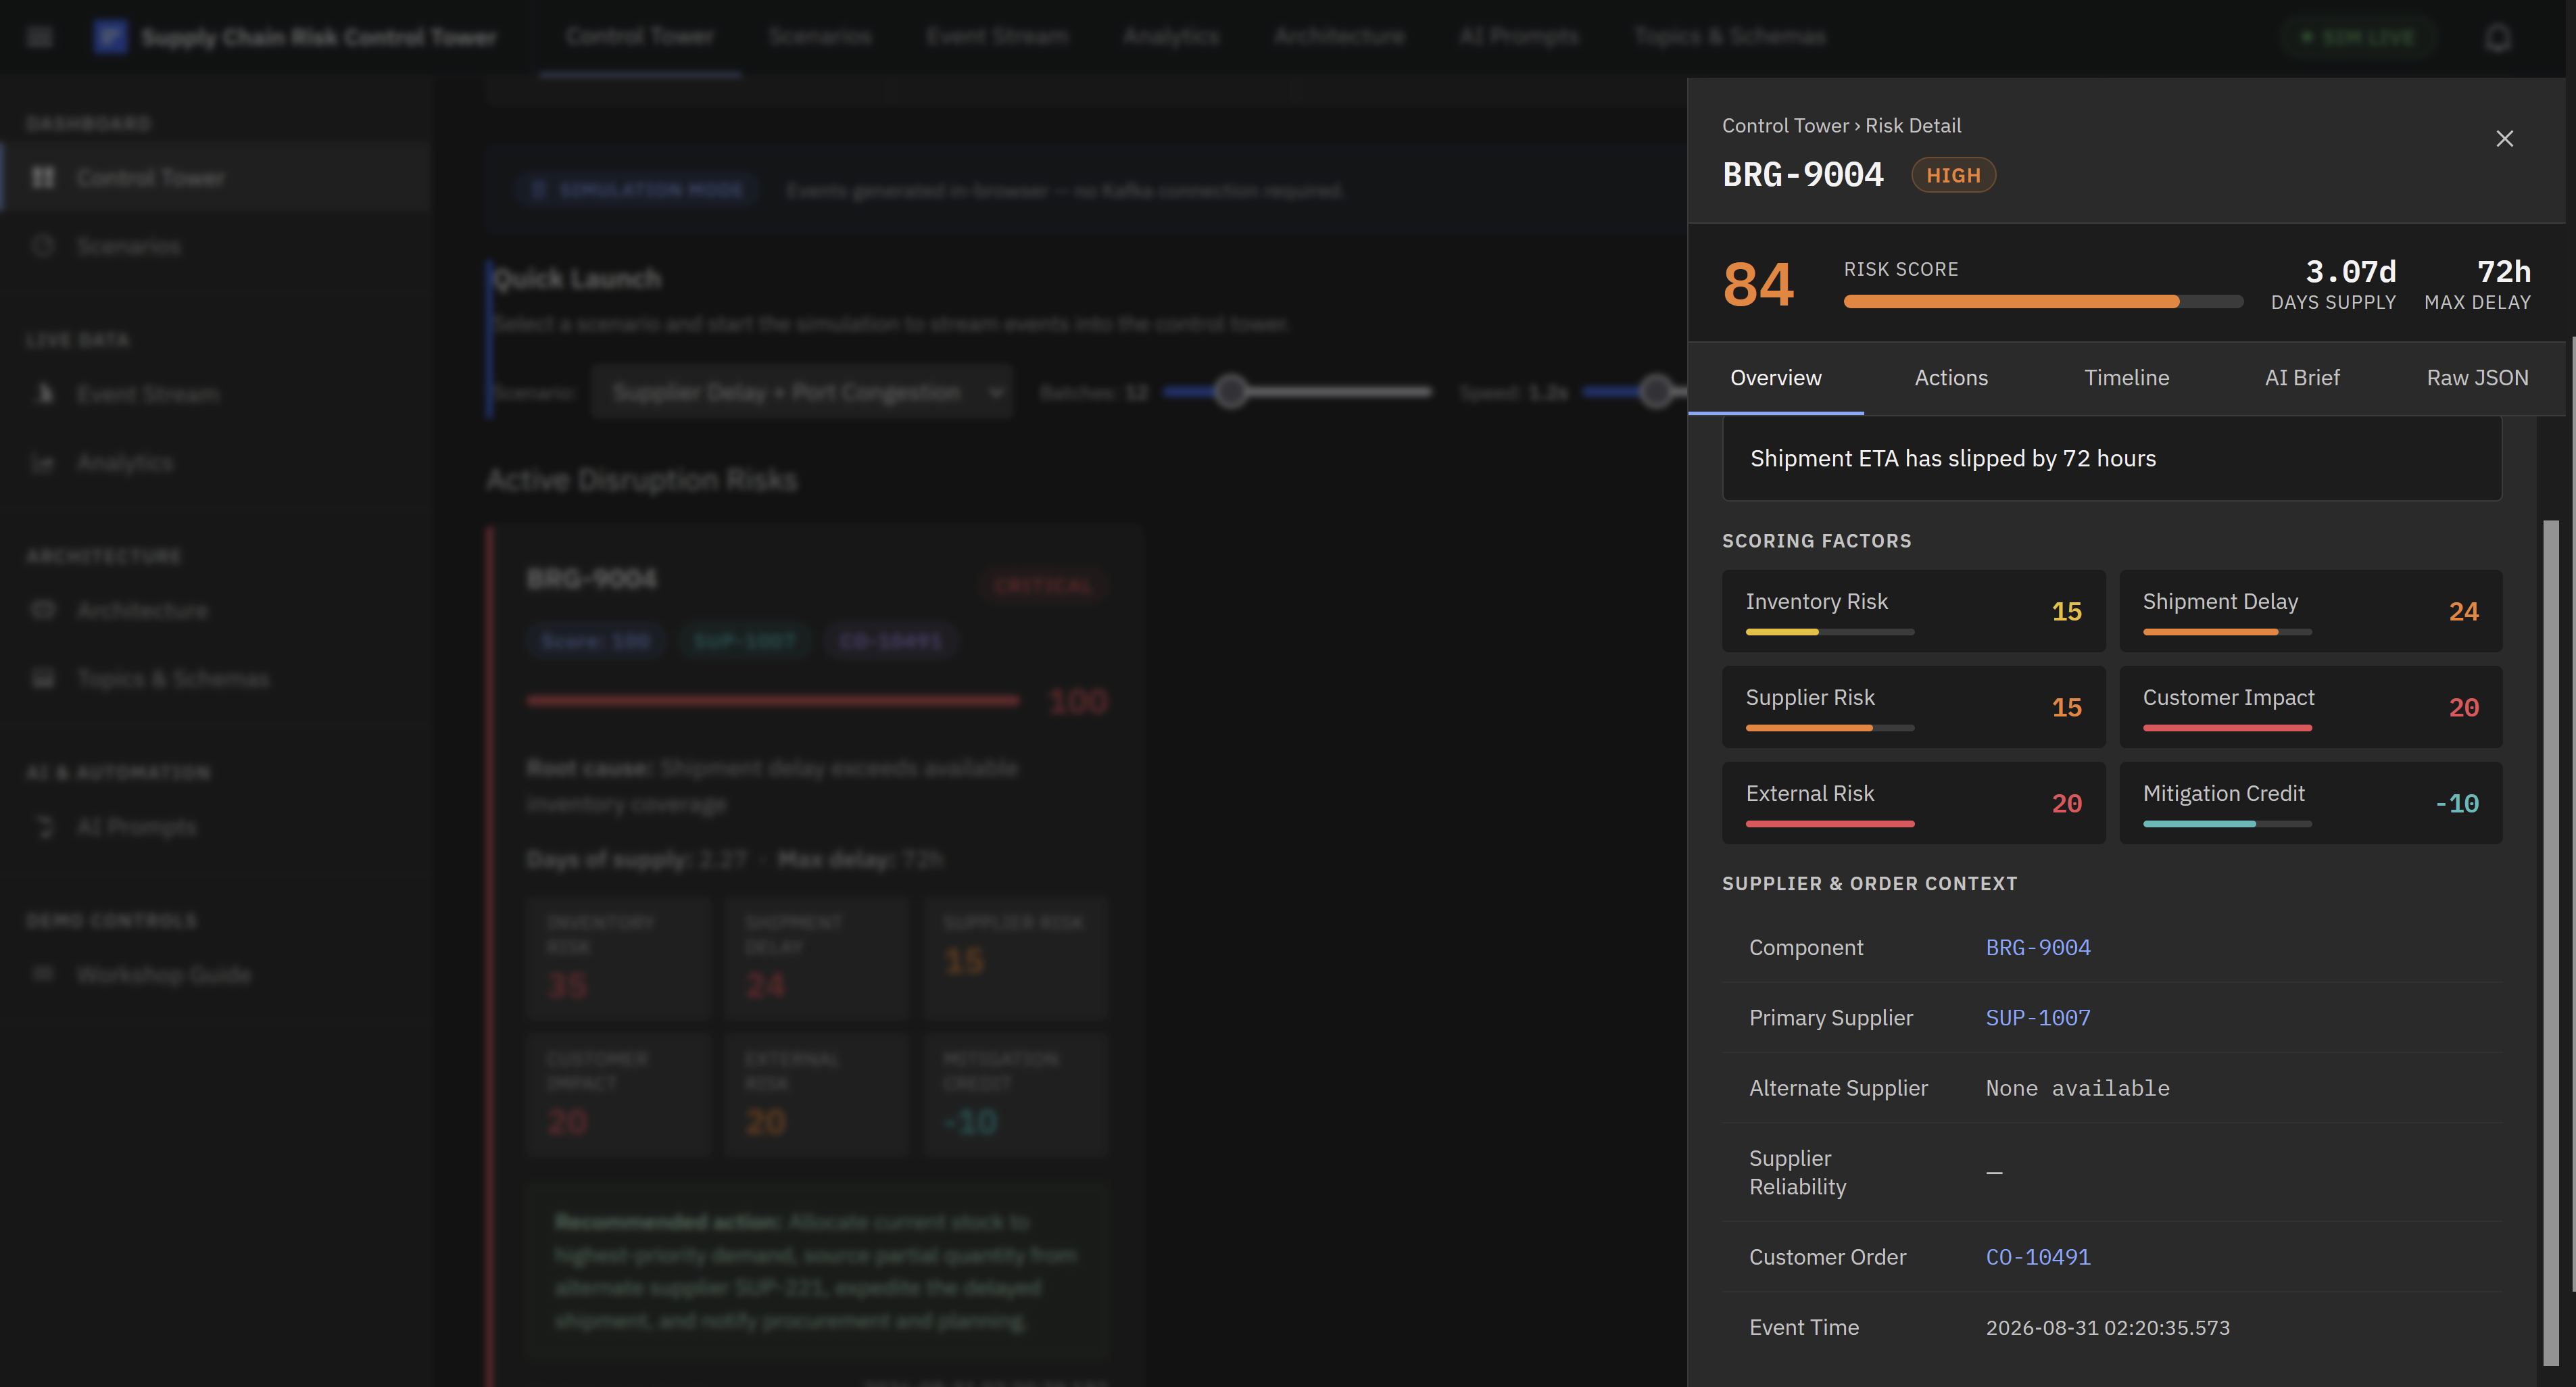Switch to the Timeline tab

[x=2126, y=378]
